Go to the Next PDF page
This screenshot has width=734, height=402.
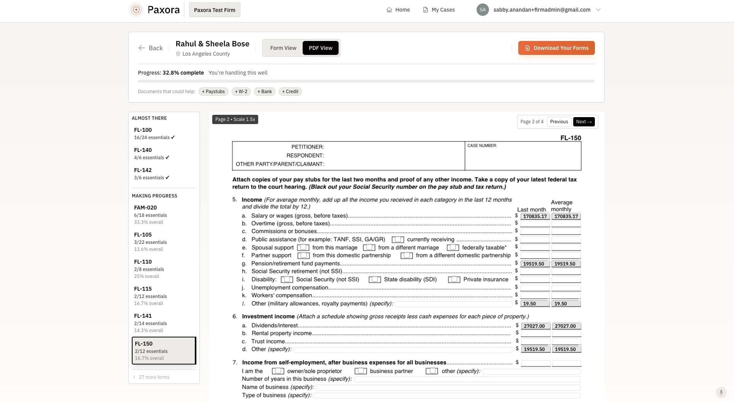click(x=584, y=122)
